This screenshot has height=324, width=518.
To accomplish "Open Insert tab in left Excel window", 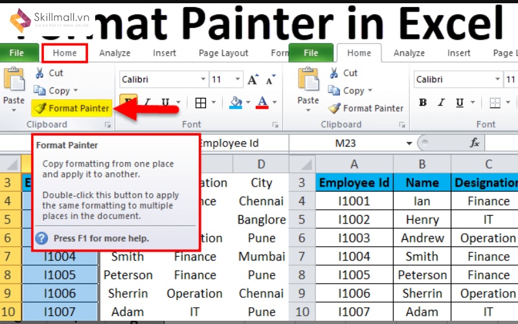I will coord(164,53).
